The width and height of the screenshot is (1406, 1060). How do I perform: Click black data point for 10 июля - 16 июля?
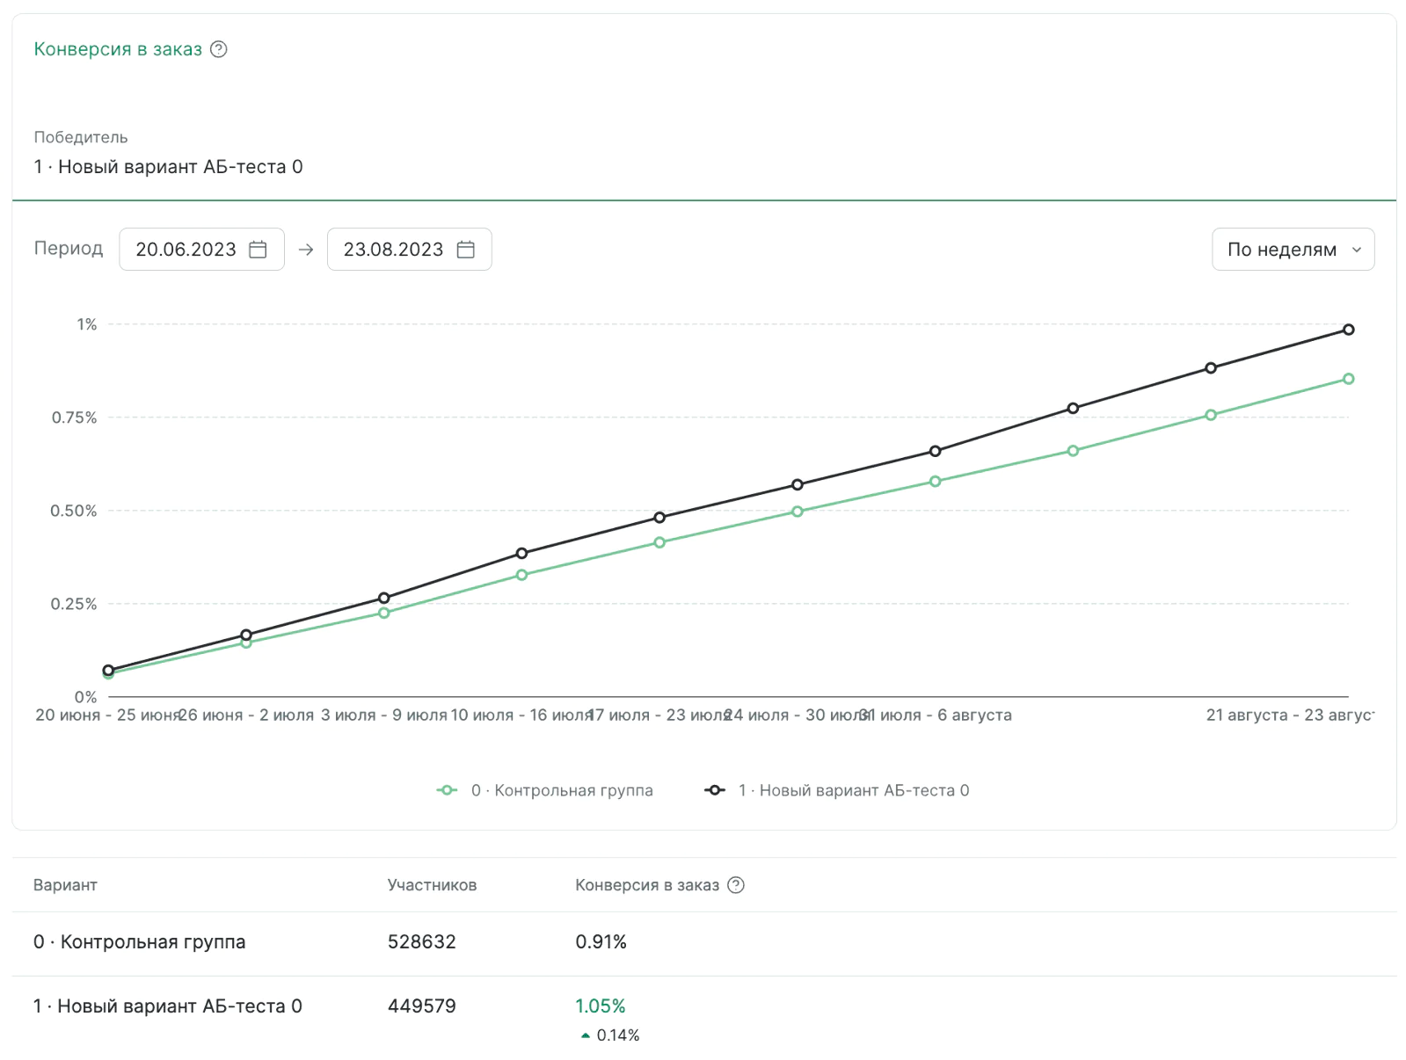tap(521, 553)
